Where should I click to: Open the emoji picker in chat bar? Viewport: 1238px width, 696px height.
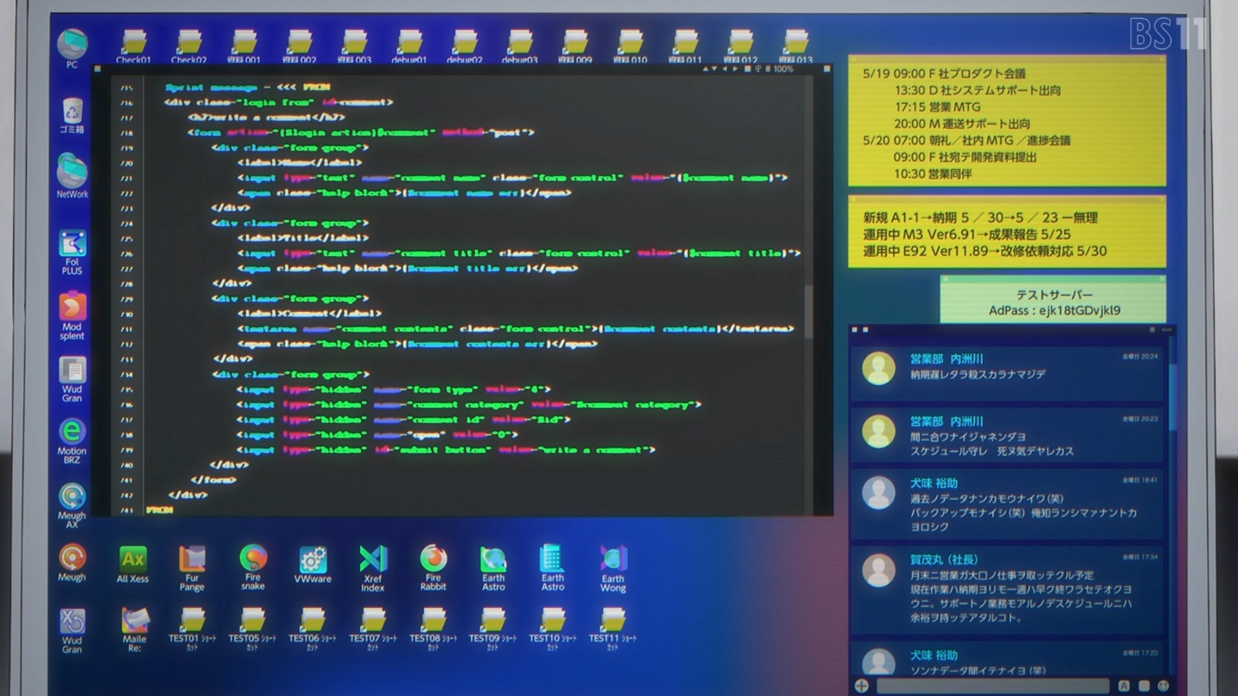pyautogui.click(x=1163, y=686)
